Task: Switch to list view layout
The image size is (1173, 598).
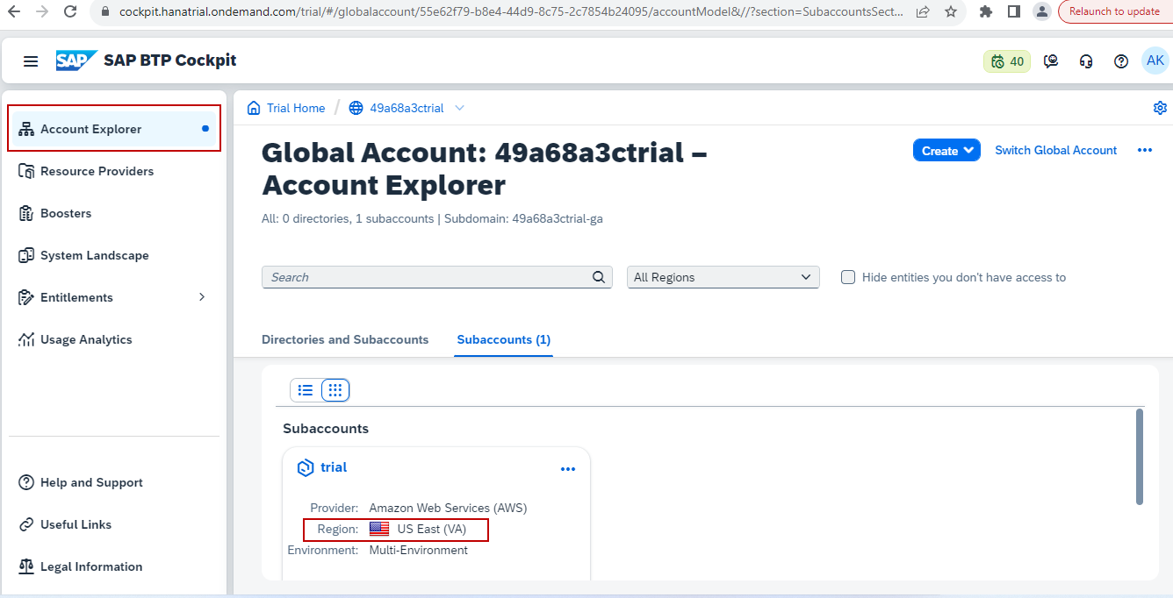Action: [x=306, y=390]
